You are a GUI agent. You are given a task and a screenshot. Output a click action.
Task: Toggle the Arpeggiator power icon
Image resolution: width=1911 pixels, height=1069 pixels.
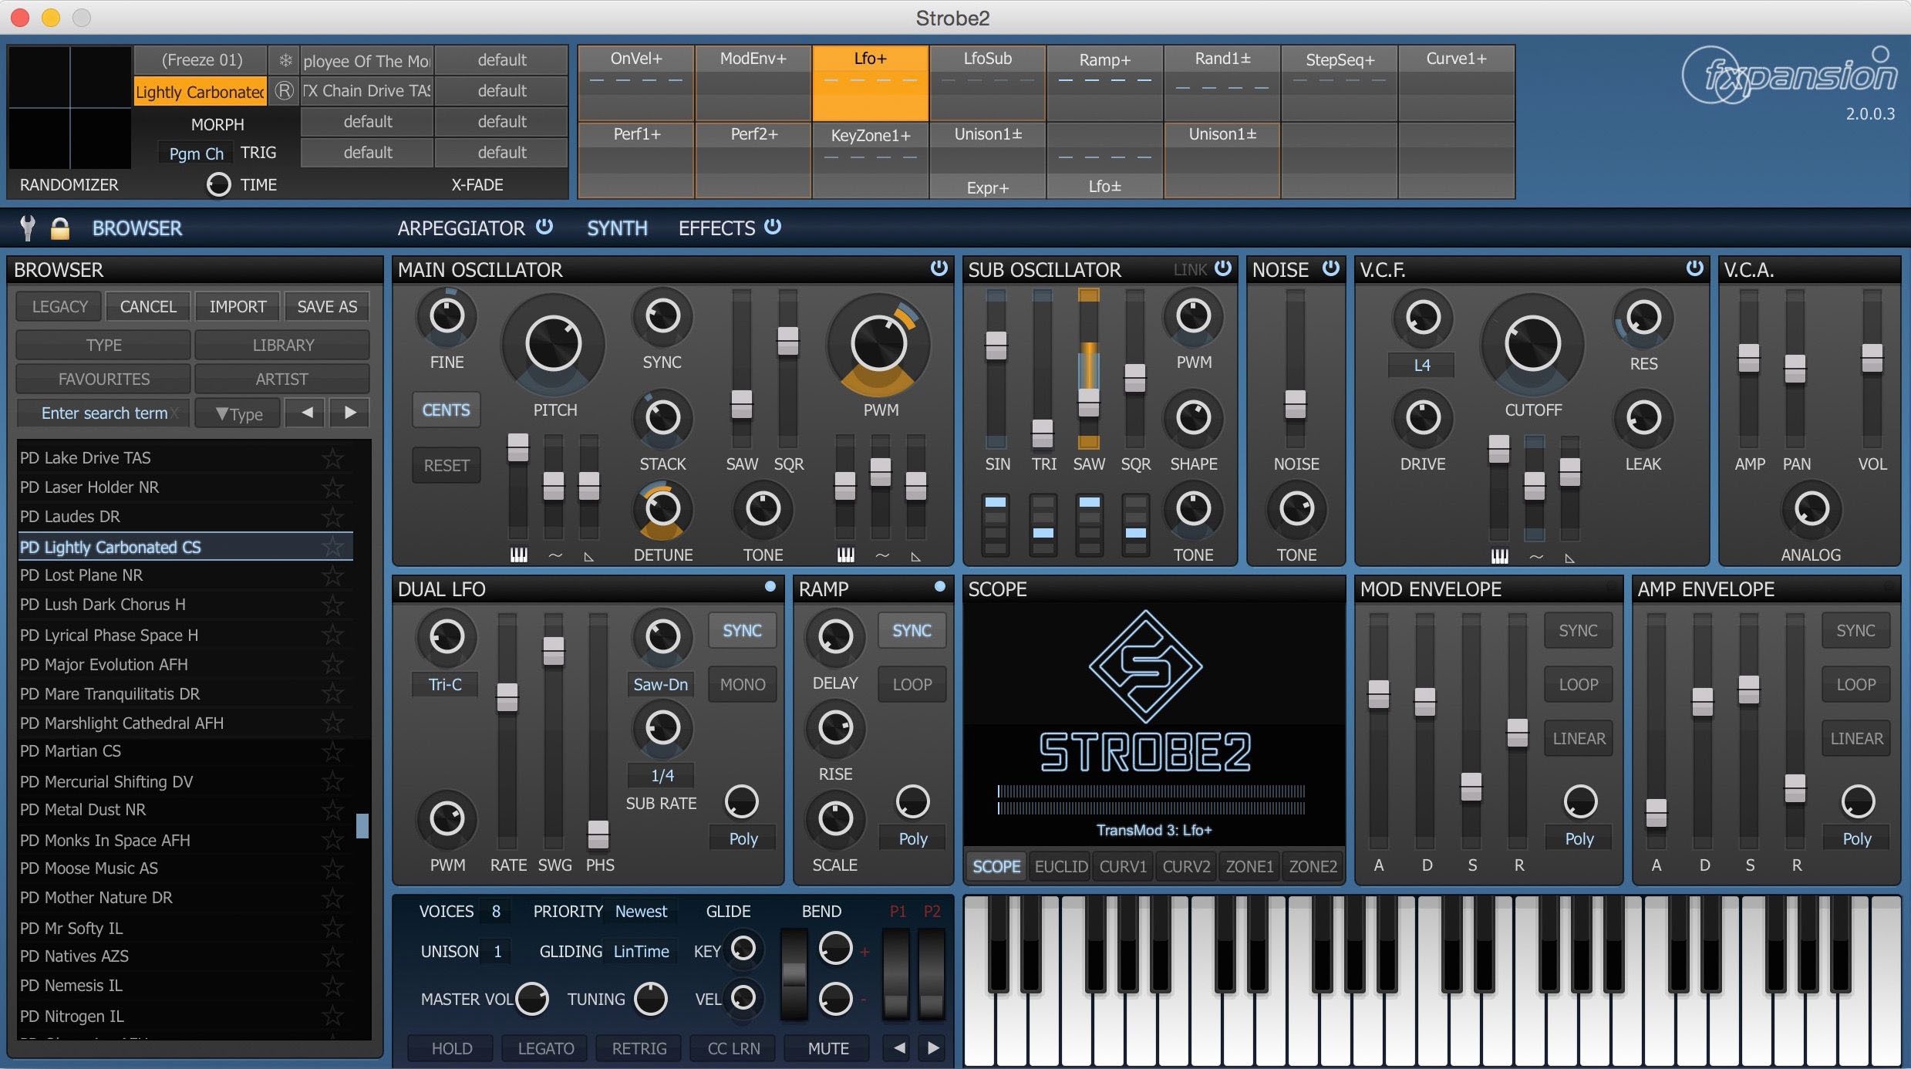coord(544,227)
